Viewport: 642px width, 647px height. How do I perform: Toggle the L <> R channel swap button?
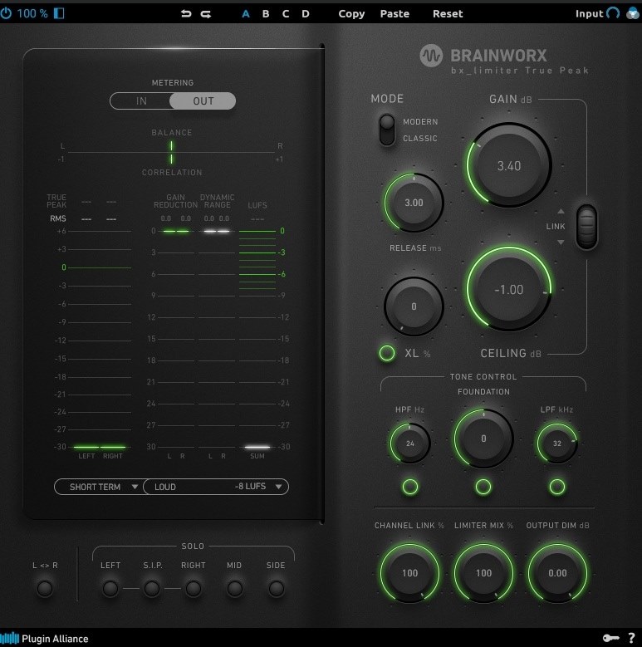(45, 588)
